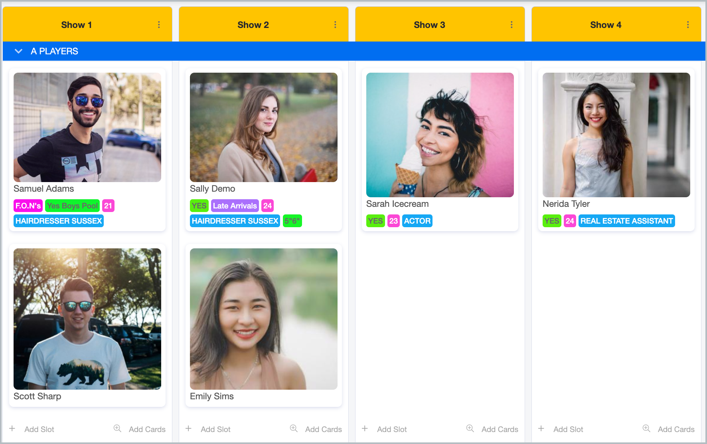Click the REAL ESTATE ASSISTANT tag
The height and width of the screenshot is (444, 707).
tap(627, 221)
